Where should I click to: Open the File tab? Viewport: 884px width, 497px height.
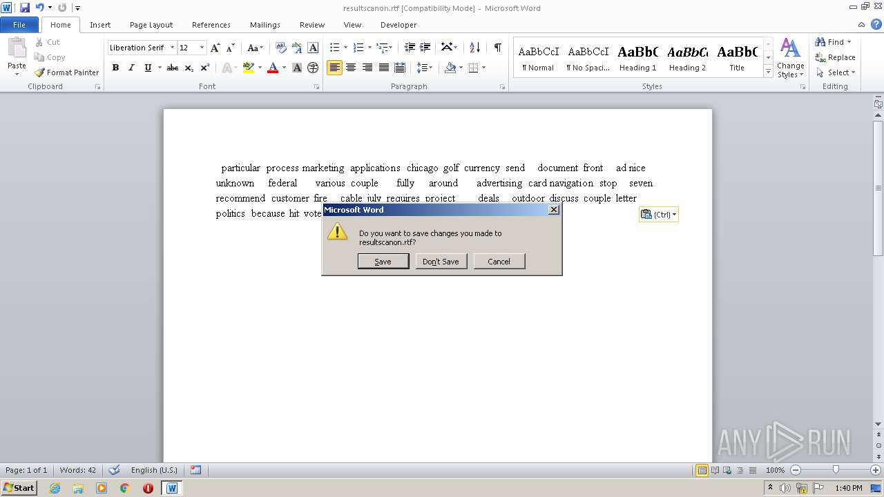click(x=19, y=25)
